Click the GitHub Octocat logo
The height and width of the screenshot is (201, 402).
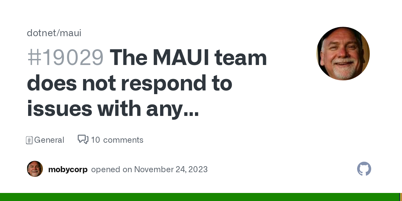click(364, 169)
